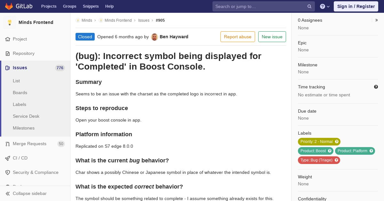Click the Due date heading
This screenshot has height=201, width=384.
point(307,111)
